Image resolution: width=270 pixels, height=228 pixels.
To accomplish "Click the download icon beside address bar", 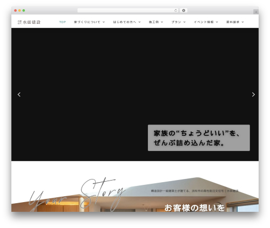I will click(x=184, y=11).
